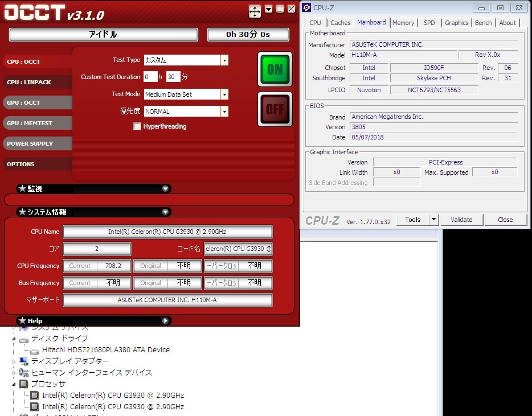Image resolution: width=532 pixels, height=416 pixels.
Task: Open the CPU-Z SPD tab
Action: tap(429, 23)
